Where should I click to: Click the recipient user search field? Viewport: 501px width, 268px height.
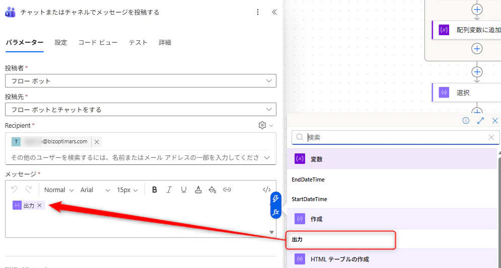tap(136, 157)
